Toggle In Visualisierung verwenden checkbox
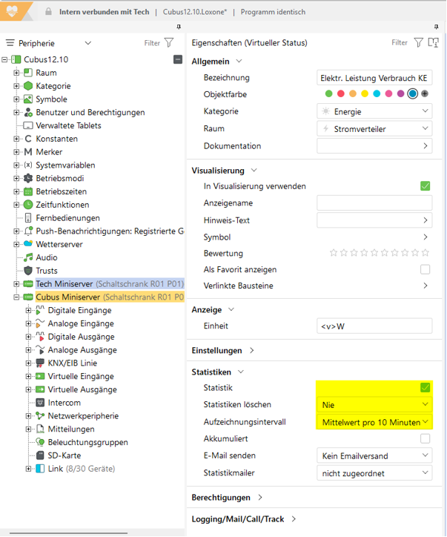This screenshot has height=537, width=447. click(x=425, y=186)
